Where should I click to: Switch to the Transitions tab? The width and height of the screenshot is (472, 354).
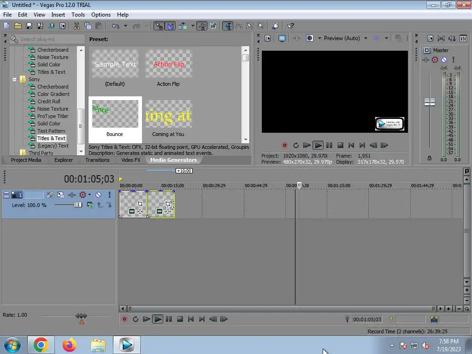[x=97, y=160]
